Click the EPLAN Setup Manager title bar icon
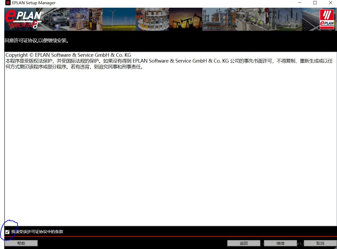This screenshot has width=337, height=249. coord(8,3)
